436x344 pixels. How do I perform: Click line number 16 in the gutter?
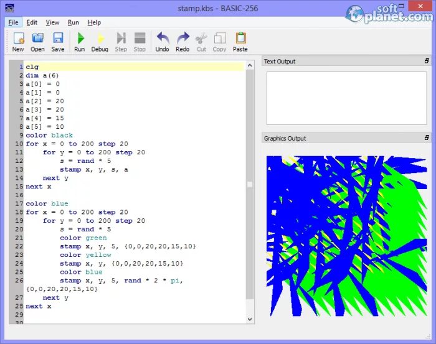click(19, 195)
